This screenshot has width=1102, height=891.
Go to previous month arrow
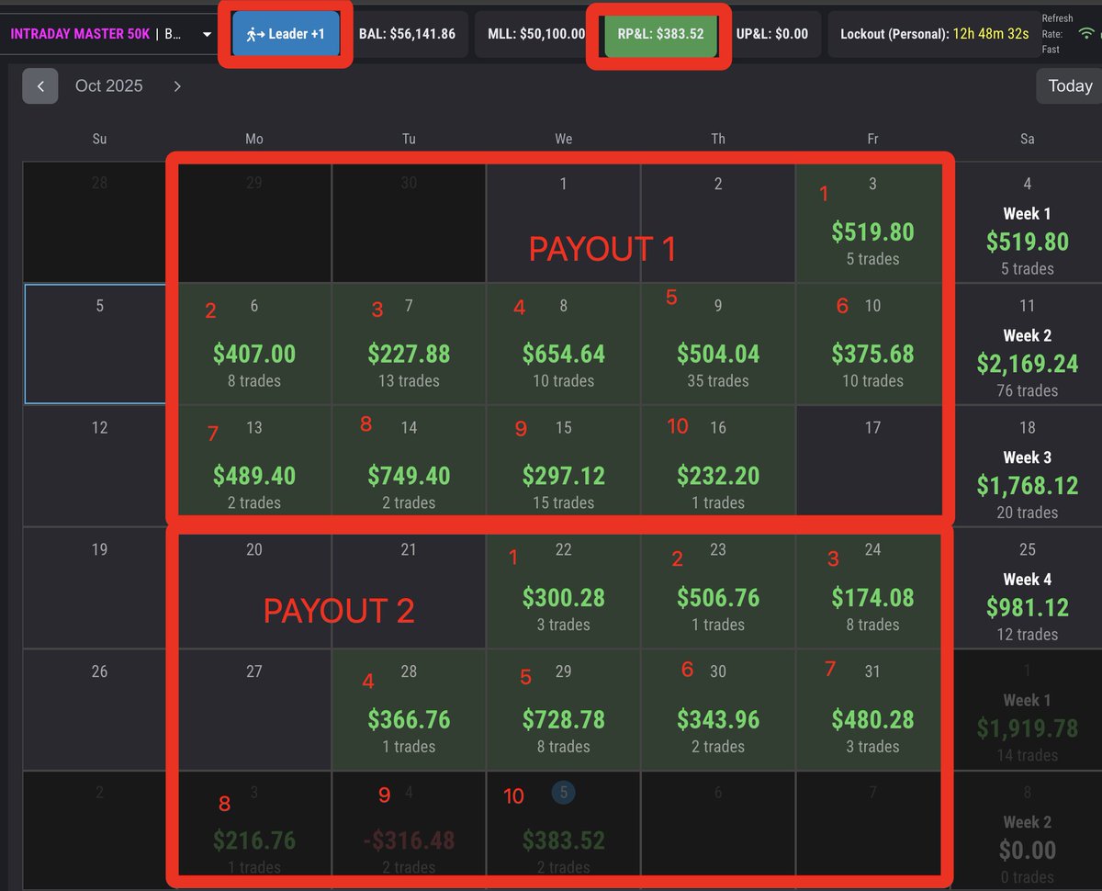coord(40,86)
